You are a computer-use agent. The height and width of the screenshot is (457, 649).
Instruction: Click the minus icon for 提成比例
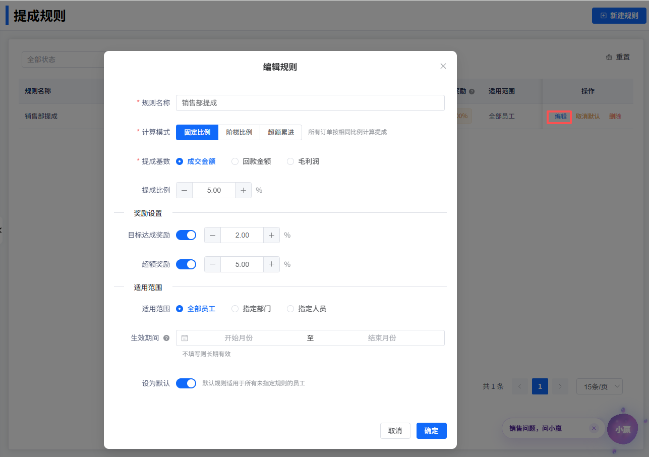tap(184, 190)
